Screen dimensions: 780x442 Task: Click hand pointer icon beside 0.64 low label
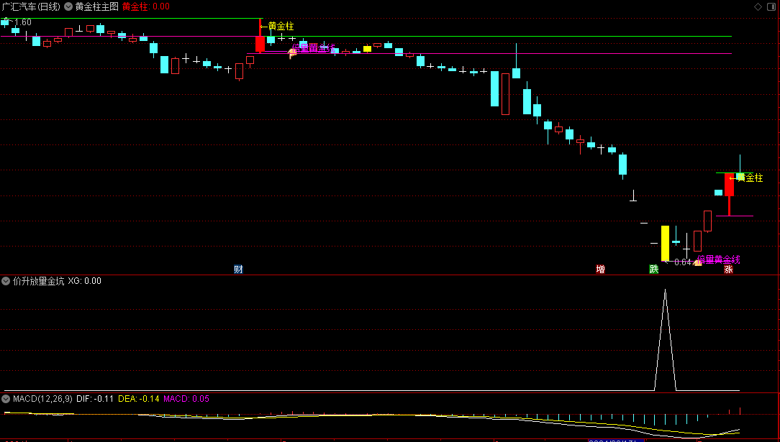pos(697,262)
